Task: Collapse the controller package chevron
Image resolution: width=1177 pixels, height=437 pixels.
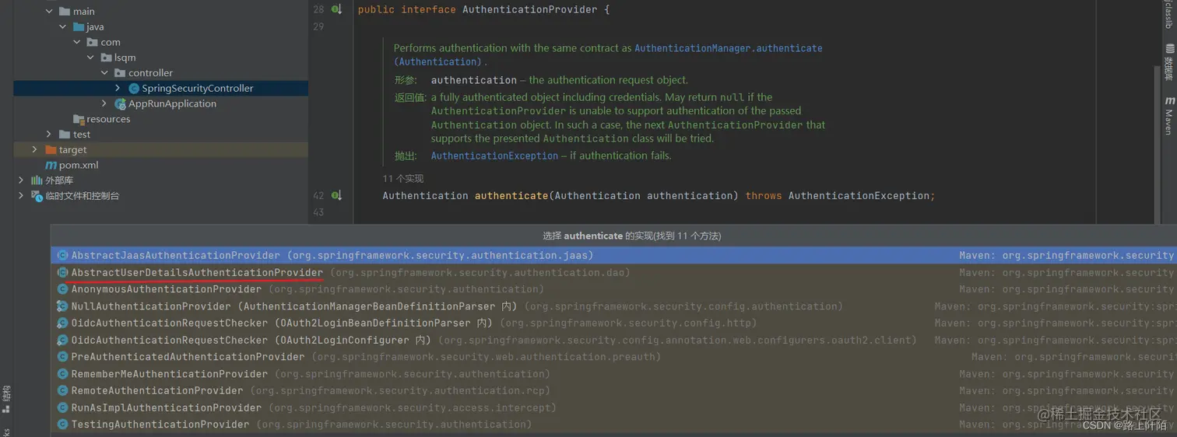Action: click(105, 73)
